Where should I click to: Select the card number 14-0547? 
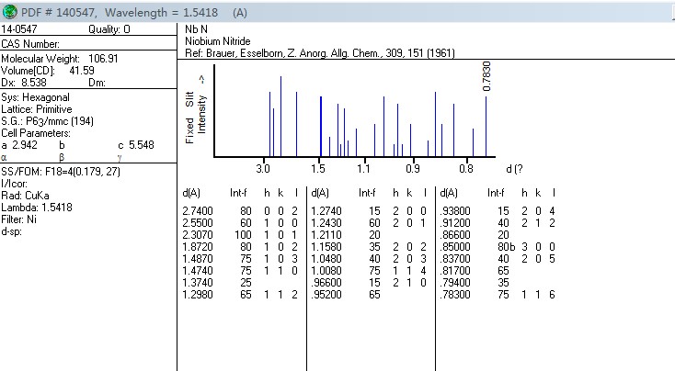tap(19, 29)
